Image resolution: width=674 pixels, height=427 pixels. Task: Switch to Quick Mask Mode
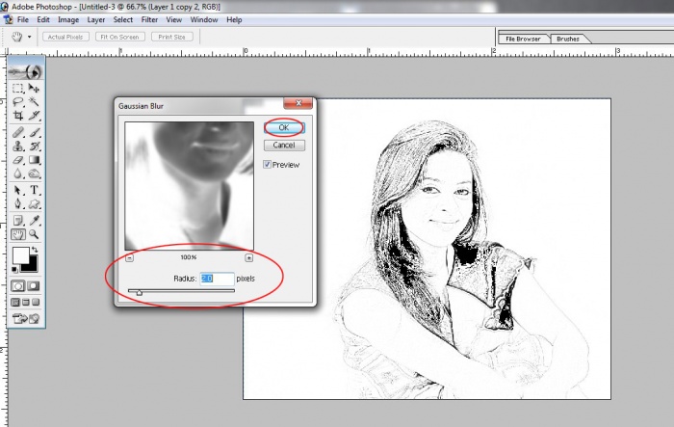click(x=34, y=286)
